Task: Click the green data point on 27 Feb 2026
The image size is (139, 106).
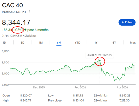Action: coord(100,60)
